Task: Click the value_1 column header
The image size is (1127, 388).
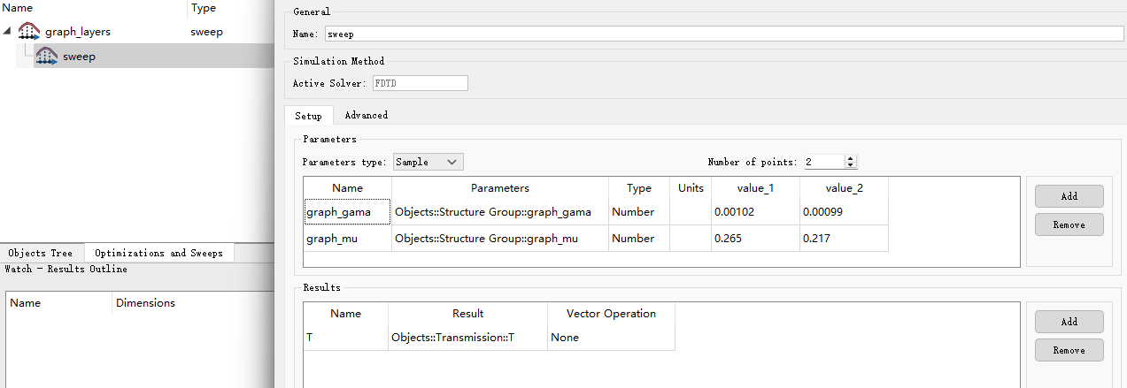Action: 755,188
